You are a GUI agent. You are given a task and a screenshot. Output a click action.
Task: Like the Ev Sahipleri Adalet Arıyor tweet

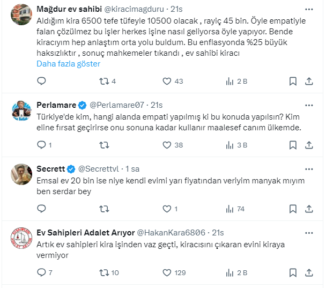(167, 272)
